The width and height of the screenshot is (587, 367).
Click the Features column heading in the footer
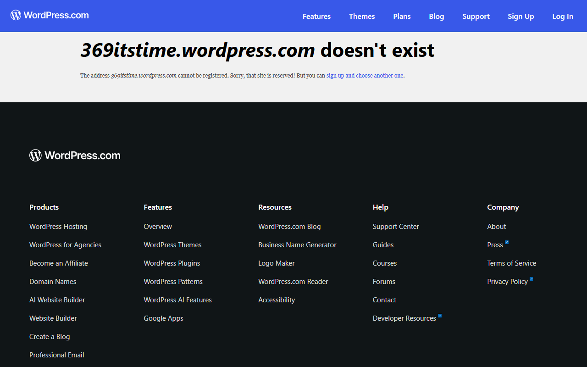pos(158,207)
